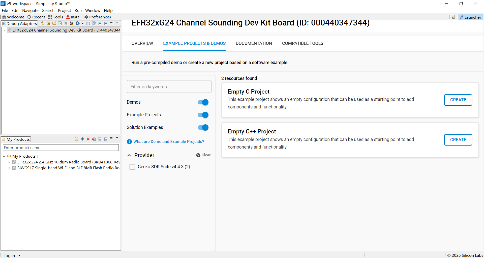This screenshot has height=258, width=484.
Task: Expand all items in Debug Adapters view
Action: pyautogui.click(x=106, y=23)
